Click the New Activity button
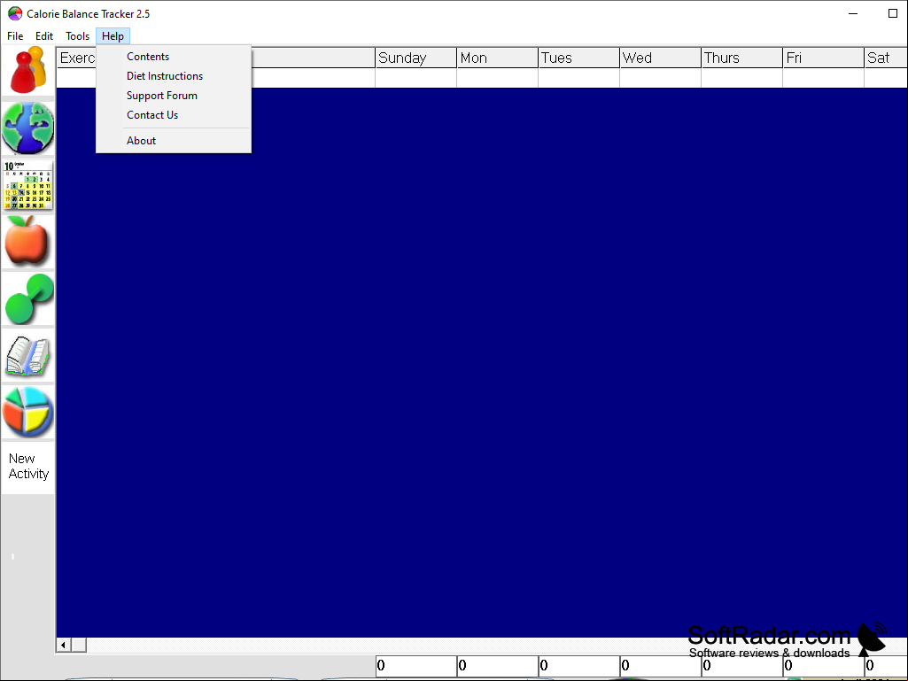 point(28,467)
